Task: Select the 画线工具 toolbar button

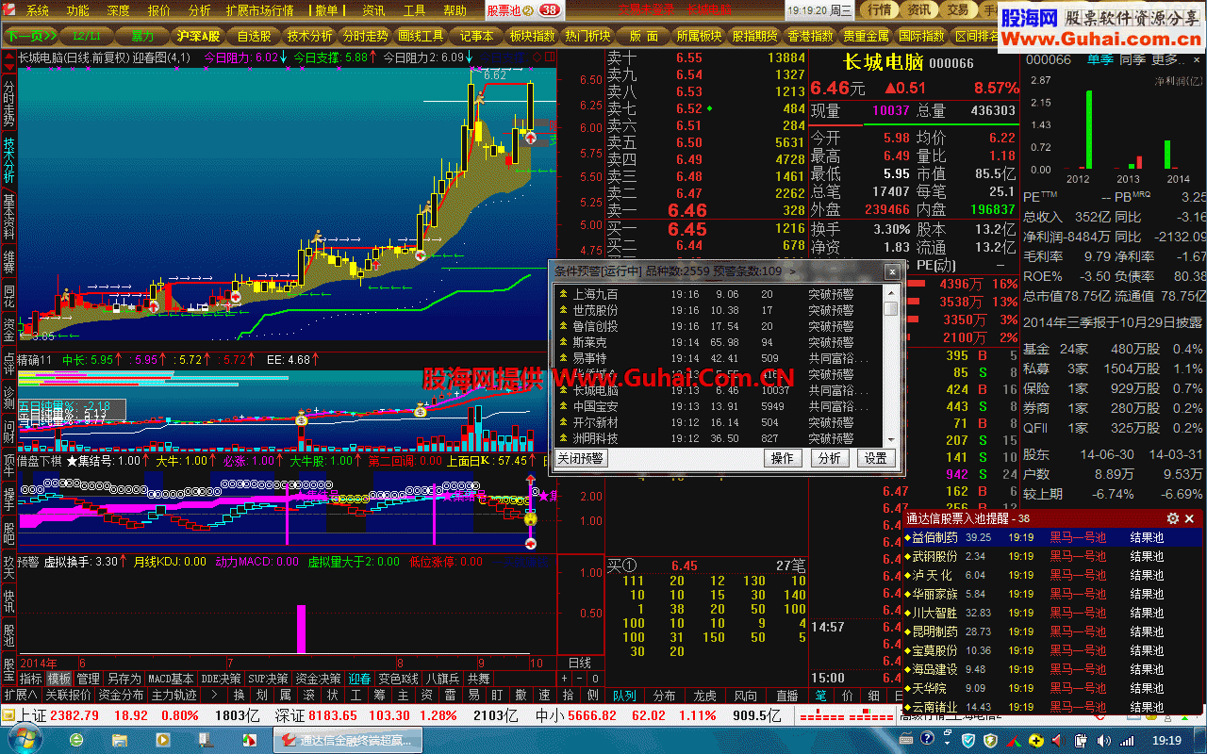Action: pos(421,36)
